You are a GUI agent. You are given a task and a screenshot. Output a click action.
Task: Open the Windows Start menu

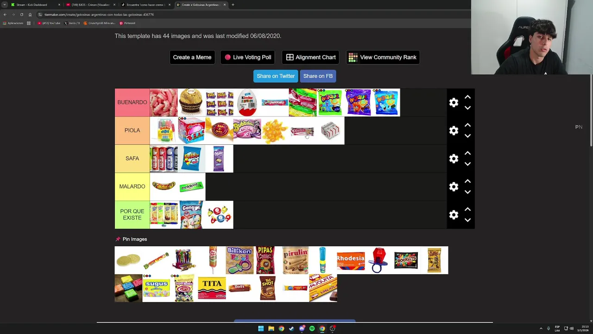click(261, 328)
